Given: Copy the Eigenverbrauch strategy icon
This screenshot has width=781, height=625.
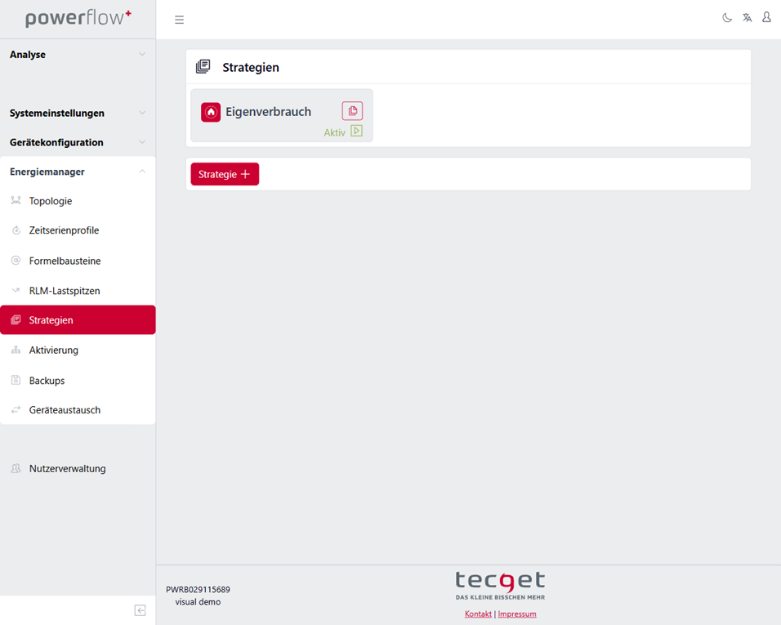Looking at the screenshot, I should 352,110.
